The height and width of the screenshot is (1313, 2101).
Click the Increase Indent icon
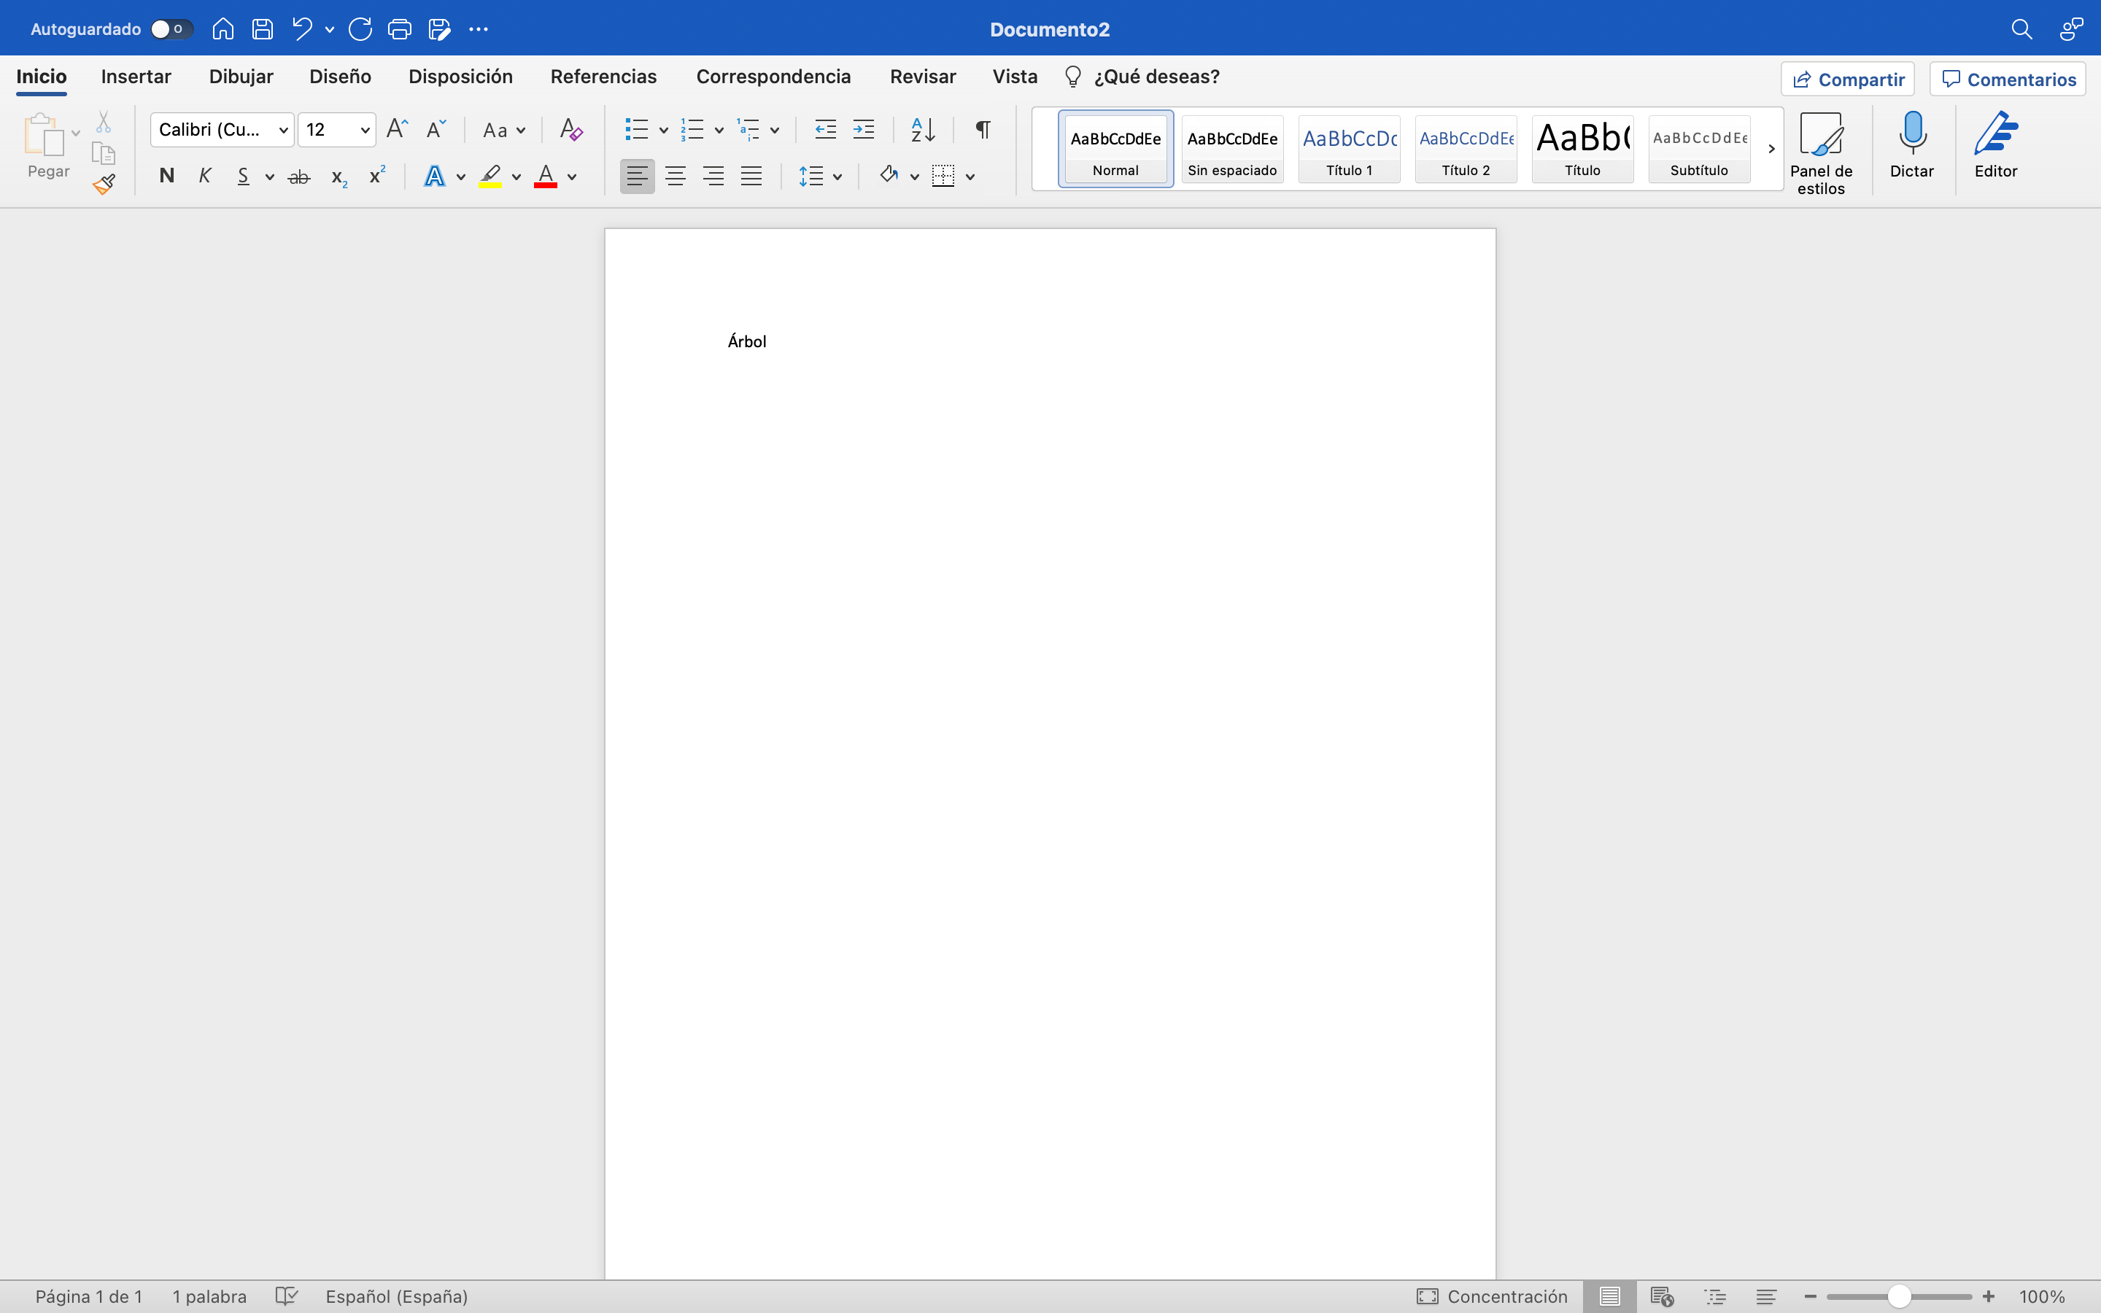click(863, 129)
